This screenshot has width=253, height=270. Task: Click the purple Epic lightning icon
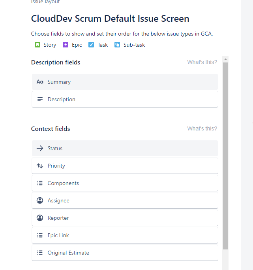click(66, 45)
